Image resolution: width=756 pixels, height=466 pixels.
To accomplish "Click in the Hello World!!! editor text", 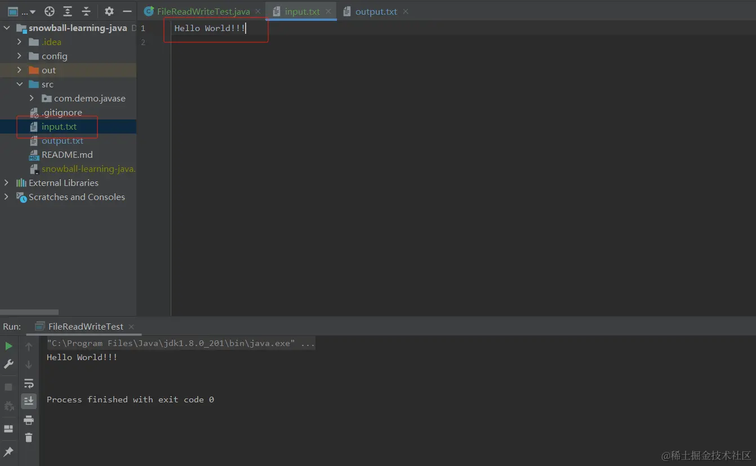I will (x=209, y=28).
